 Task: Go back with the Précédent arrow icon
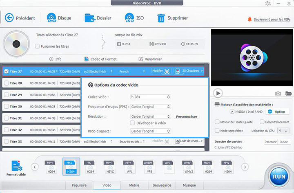9,18
